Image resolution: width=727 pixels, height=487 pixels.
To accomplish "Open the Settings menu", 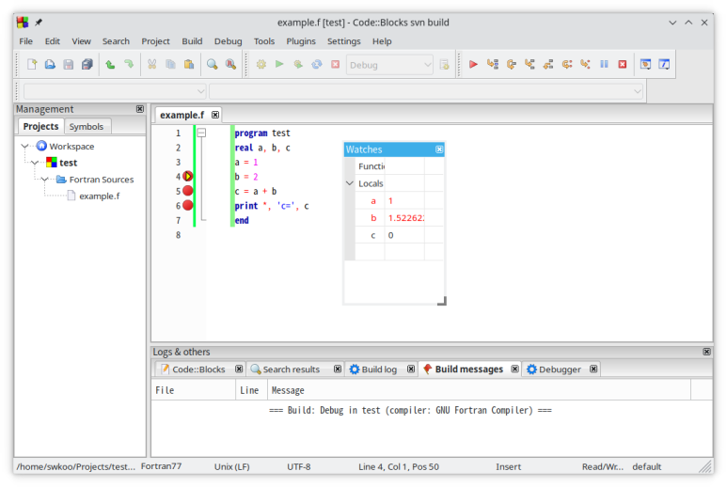I will (343, 41).
